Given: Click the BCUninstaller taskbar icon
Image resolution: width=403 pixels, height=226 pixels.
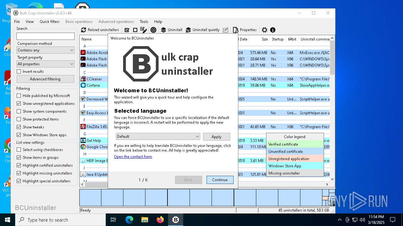Looking at the screenshot, I should click(x=175, y=220).
